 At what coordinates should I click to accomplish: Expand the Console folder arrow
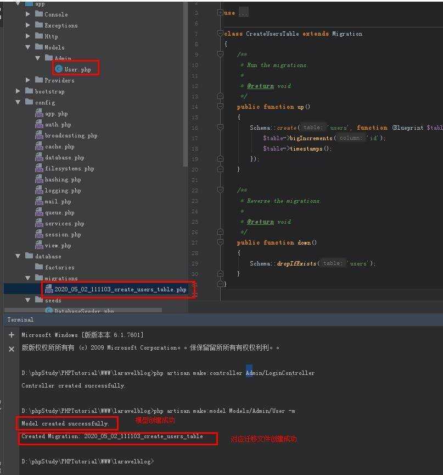tap(28, 14)
